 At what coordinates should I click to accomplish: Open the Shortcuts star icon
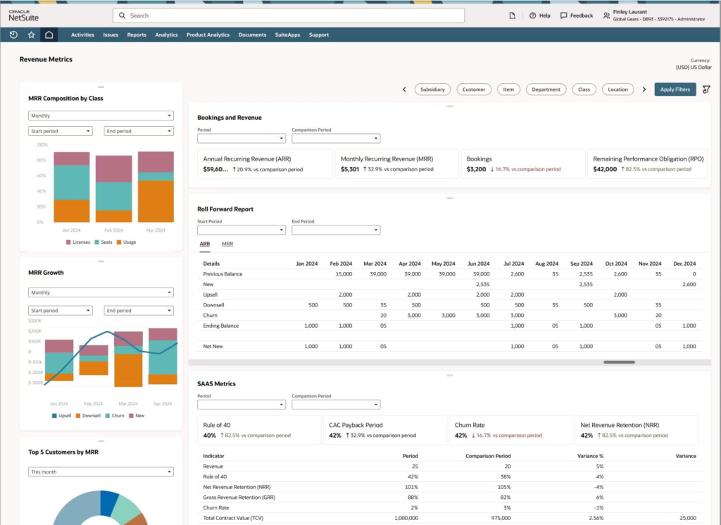point(31,35)
